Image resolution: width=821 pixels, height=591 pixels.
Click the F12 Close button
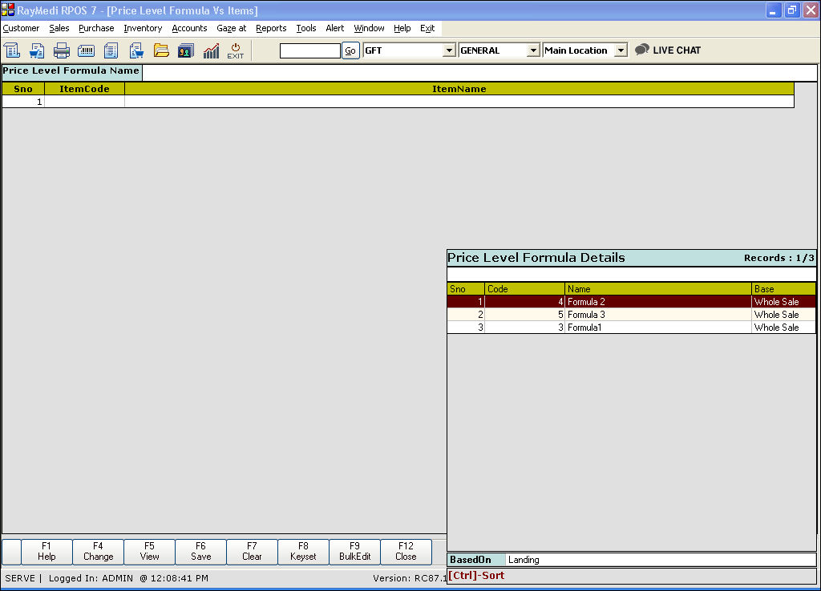[406, 552]
